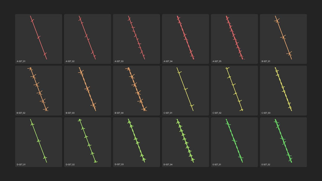Select the A-SET_01 barbed wire thumbnail
The image size is (322, 181).
[x=38, y=39]
